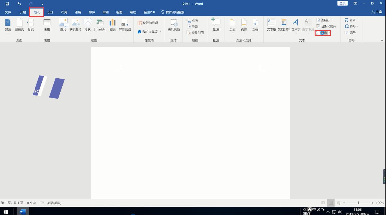Insert a blank page (空白页)
The height and width of the screenshot is (215, 386).
(19, 25)
